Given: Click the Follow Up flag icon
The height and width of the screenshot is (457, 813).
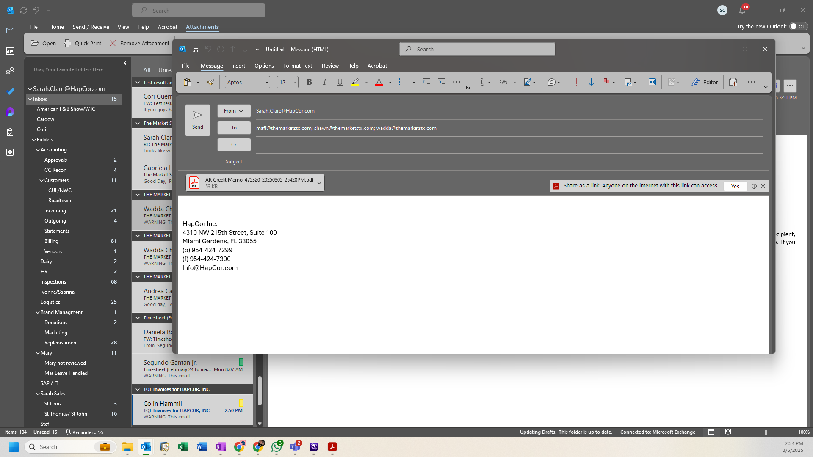Looking at the screenshot, I should (606, 82).
